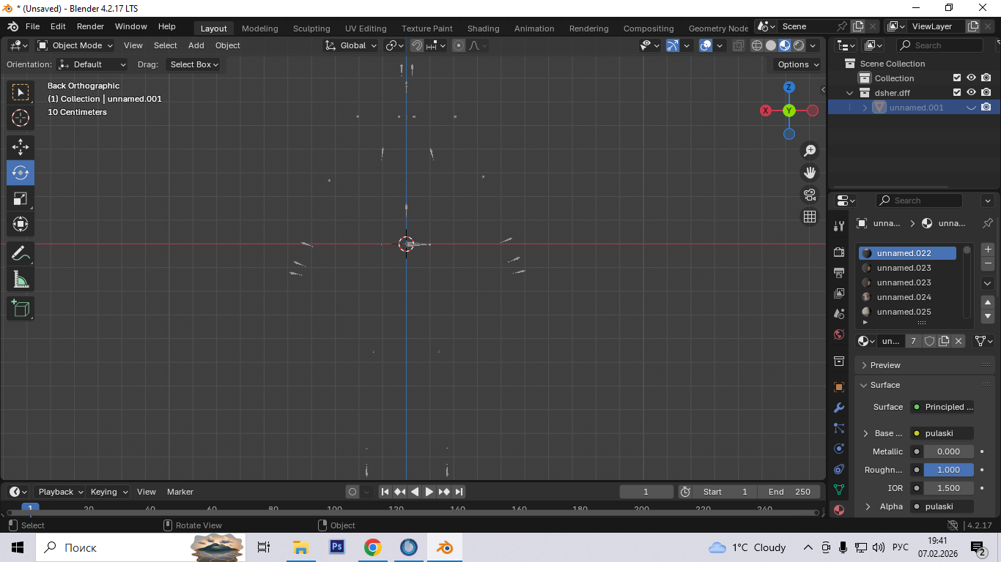Image resolution: width=1001 pixels, height=562 pixels.
Task: Toggle camera view in viewport
Action: [x=810, y=195]
